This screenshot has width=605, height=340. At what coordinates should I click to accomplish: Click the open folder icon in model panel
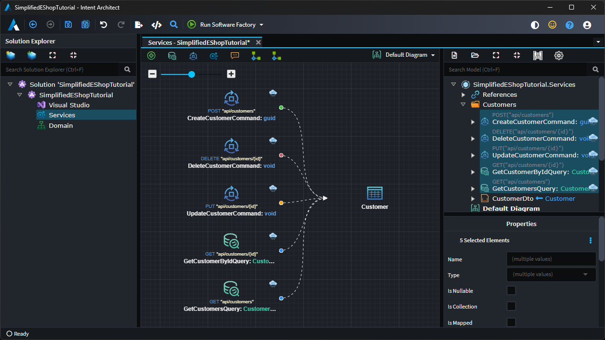coord(475,55)
